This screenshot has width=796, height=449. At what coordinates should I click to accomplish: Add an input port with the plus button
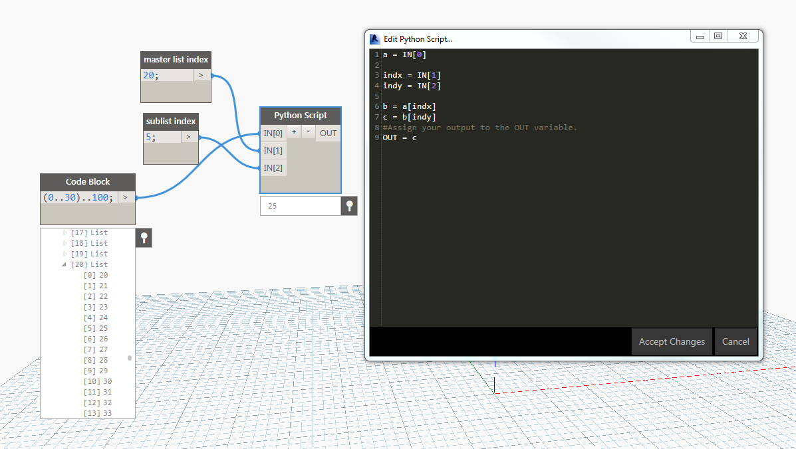point(294,132)
